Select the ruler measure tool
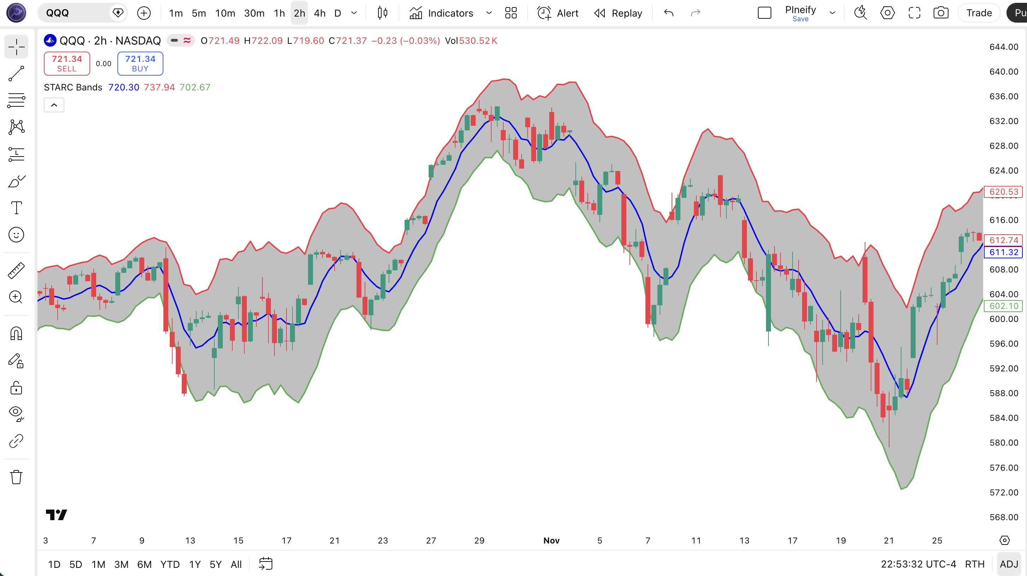Image resolution: width=1027 pixels, height=576 pixels. point(16,270)
